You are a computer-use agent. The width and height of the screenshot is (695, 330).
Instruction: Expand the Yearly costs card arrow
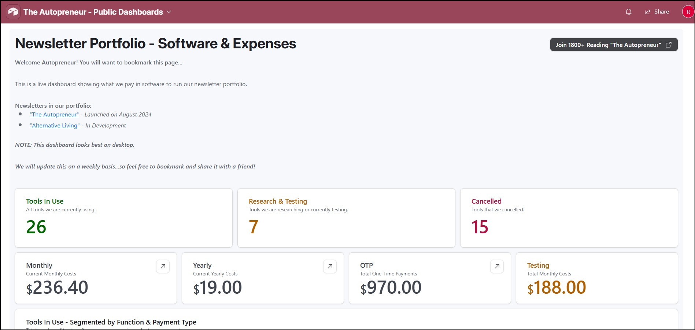coord(330,266)
